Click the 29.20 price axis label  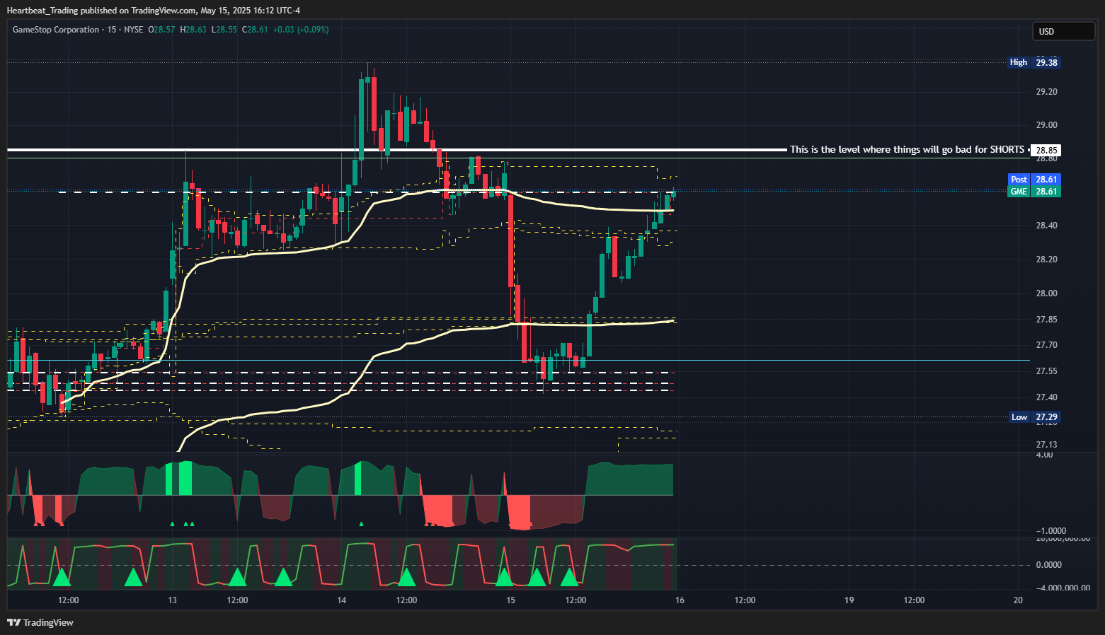[x=1047, y=92]
